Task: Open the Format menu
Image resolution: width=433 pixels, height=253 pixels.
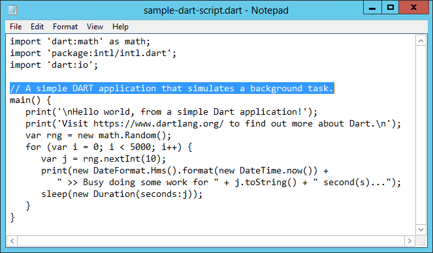Action: pos(65,27)
